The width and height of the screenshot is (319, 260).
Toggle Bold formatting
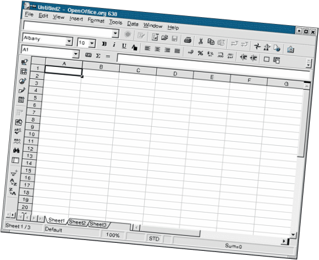pyautogui.click(x=104, y=44)
